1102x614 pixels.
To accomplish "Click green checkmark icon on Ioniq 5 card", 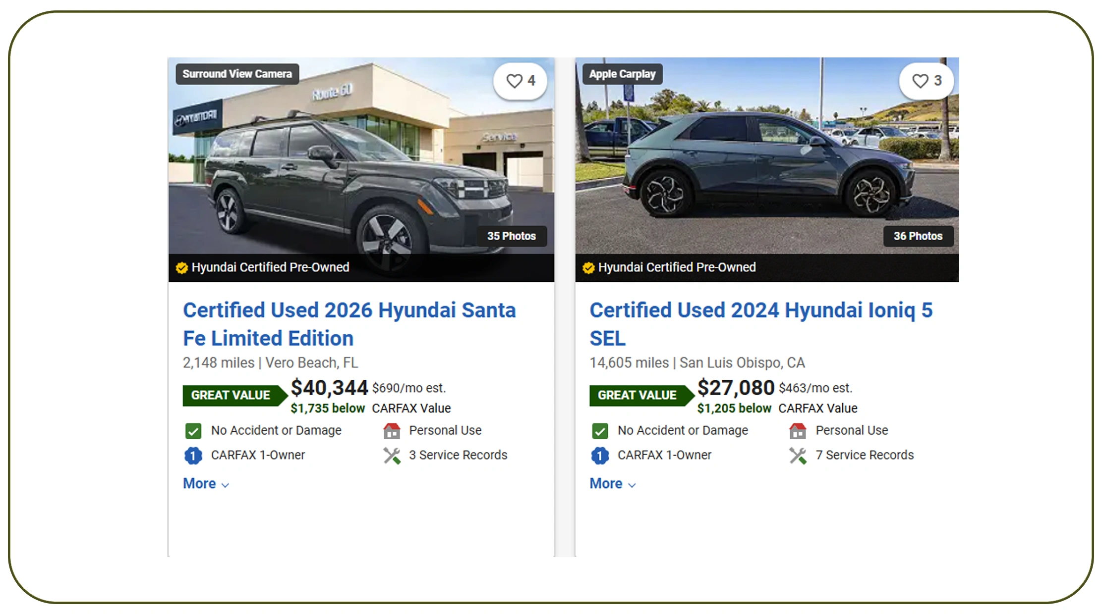I will (600, 431).
